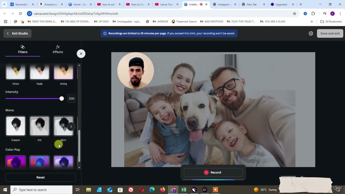Select second Color Pop filter thumbnail
This screenshot has width=345, height=194.
(40, 162)
